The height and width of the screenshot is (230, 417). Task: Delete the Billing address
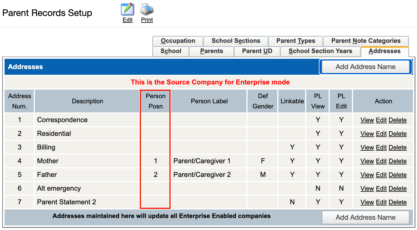point(397,148)
